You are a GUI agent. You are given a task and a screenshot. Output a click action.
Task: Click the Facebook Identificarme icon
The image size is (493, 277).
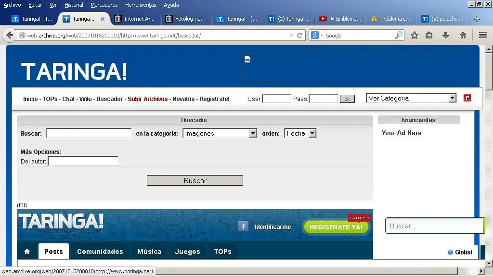[243, 226]
